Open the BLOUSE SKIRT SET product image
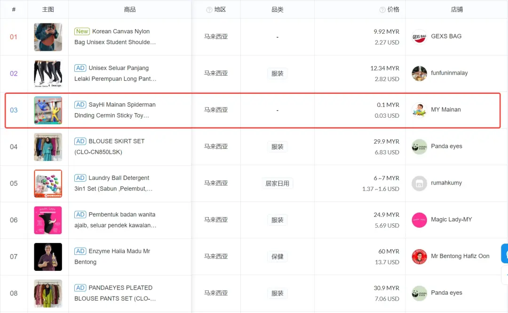Image resolution: width=508 pixels, height=313 pixels. (48, 147)
